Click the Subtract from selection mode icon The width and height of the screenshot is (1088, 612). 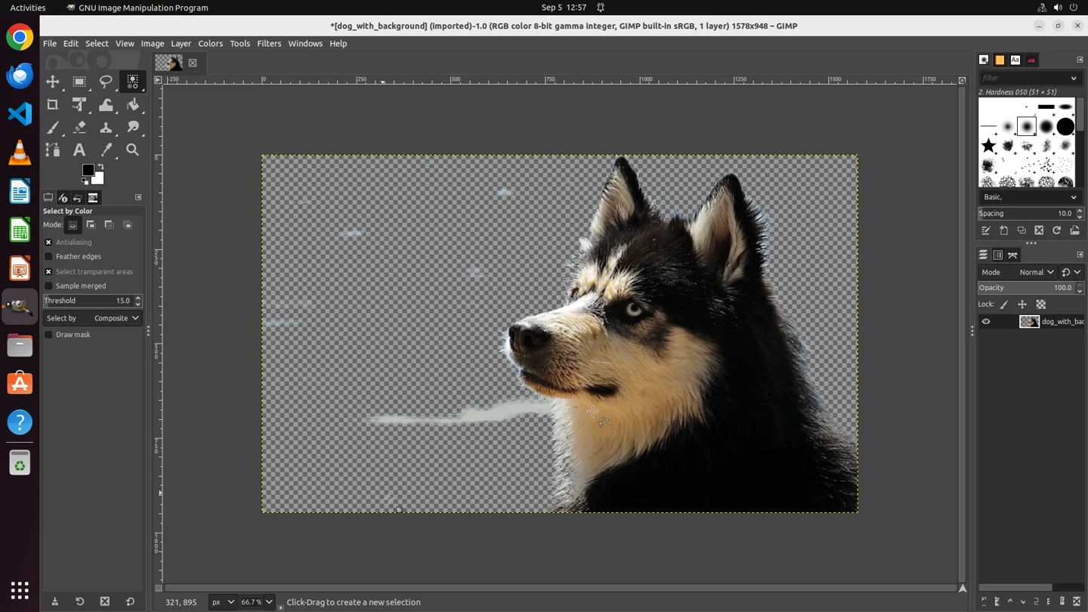109,225
